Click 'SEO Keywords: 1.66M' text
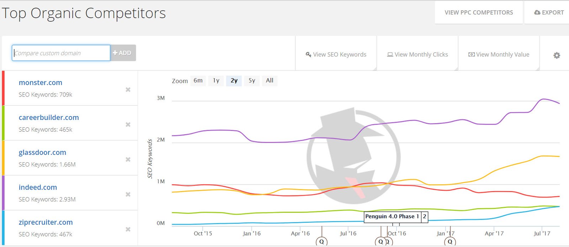Image resolution: width=569 pixels, height=247 pixels. pyautogui.click(x=47, y=164)
